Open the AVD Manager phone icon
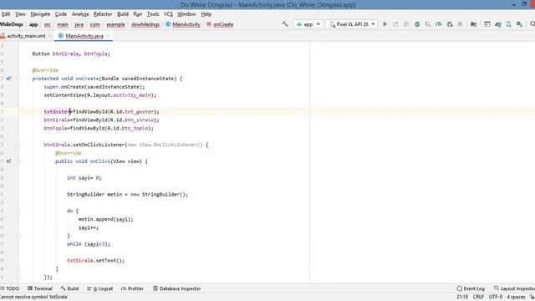The height and width of the screenshot is (301, 535). tap(509, 24)
